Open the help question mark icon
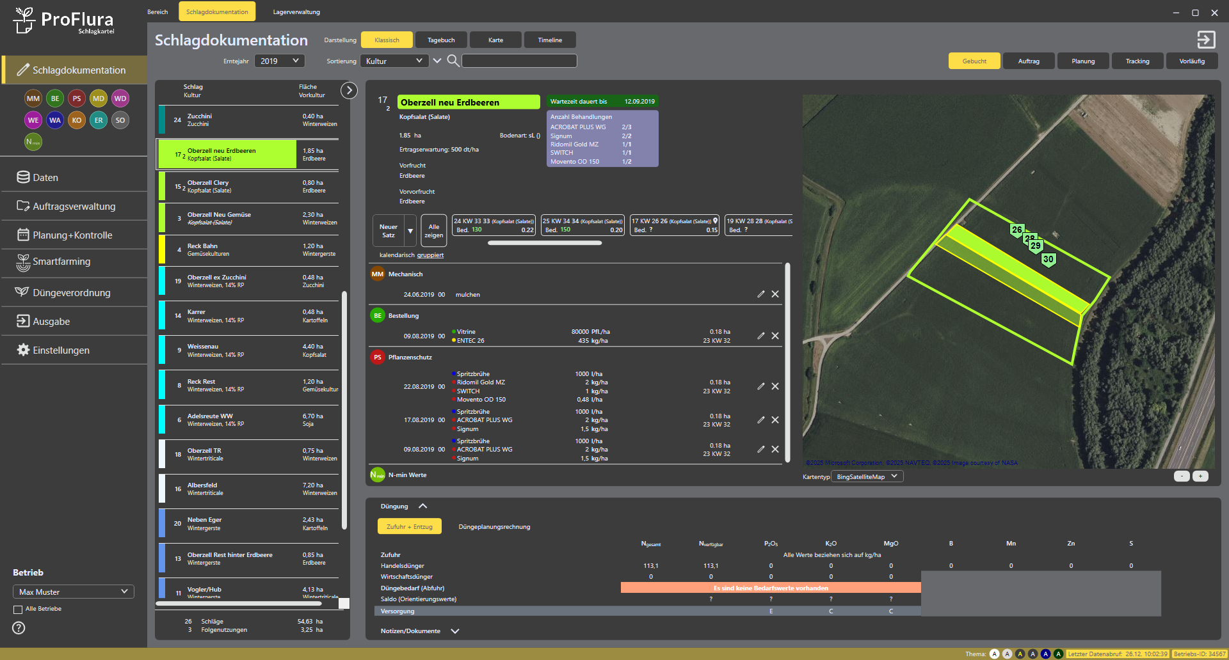The width and height of the screenshot is (1229, 660). point(19,628)
